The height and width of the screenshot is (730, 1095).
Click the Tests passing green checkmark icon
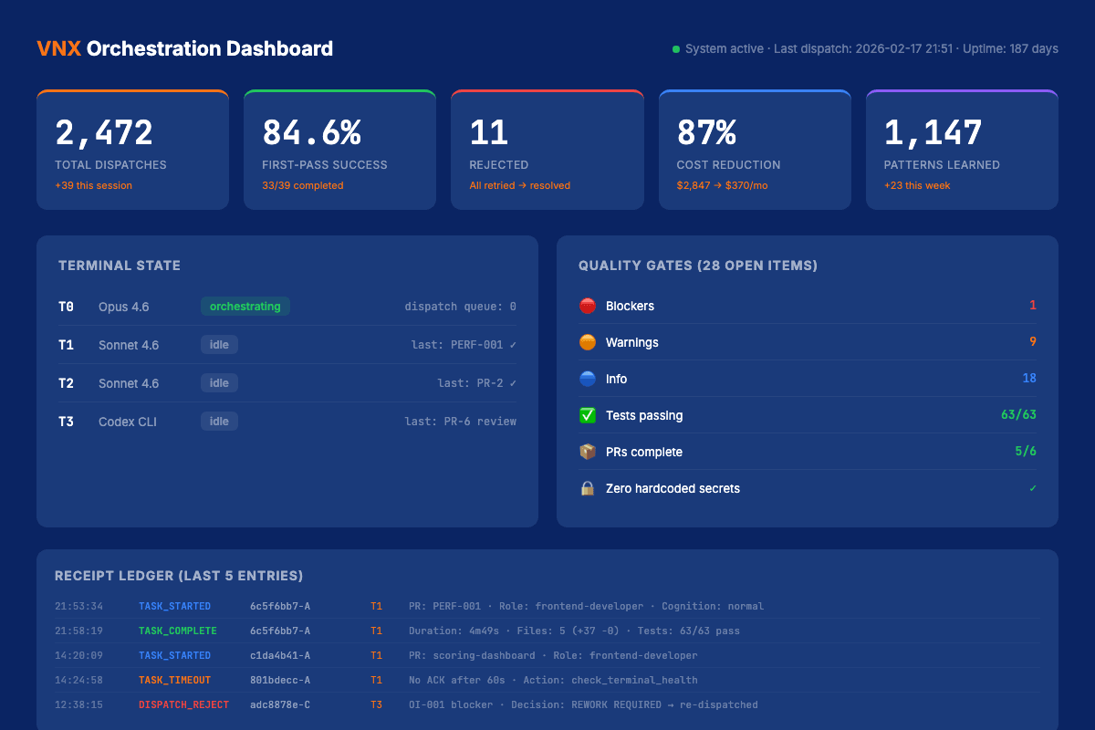pyautogui.click(x=587, y=415)
